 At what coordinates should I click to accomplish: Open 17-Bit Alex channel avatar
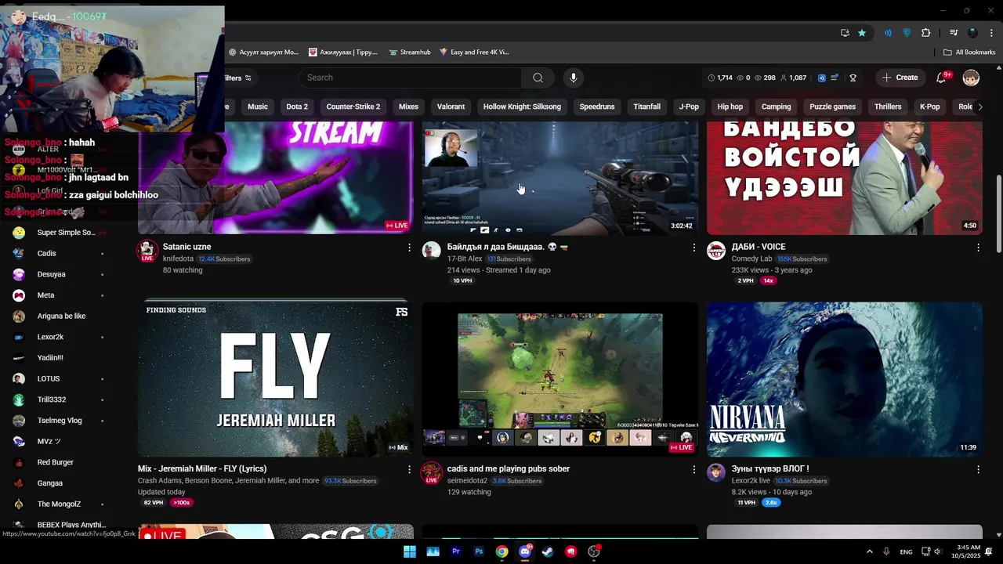coord(432,251)
